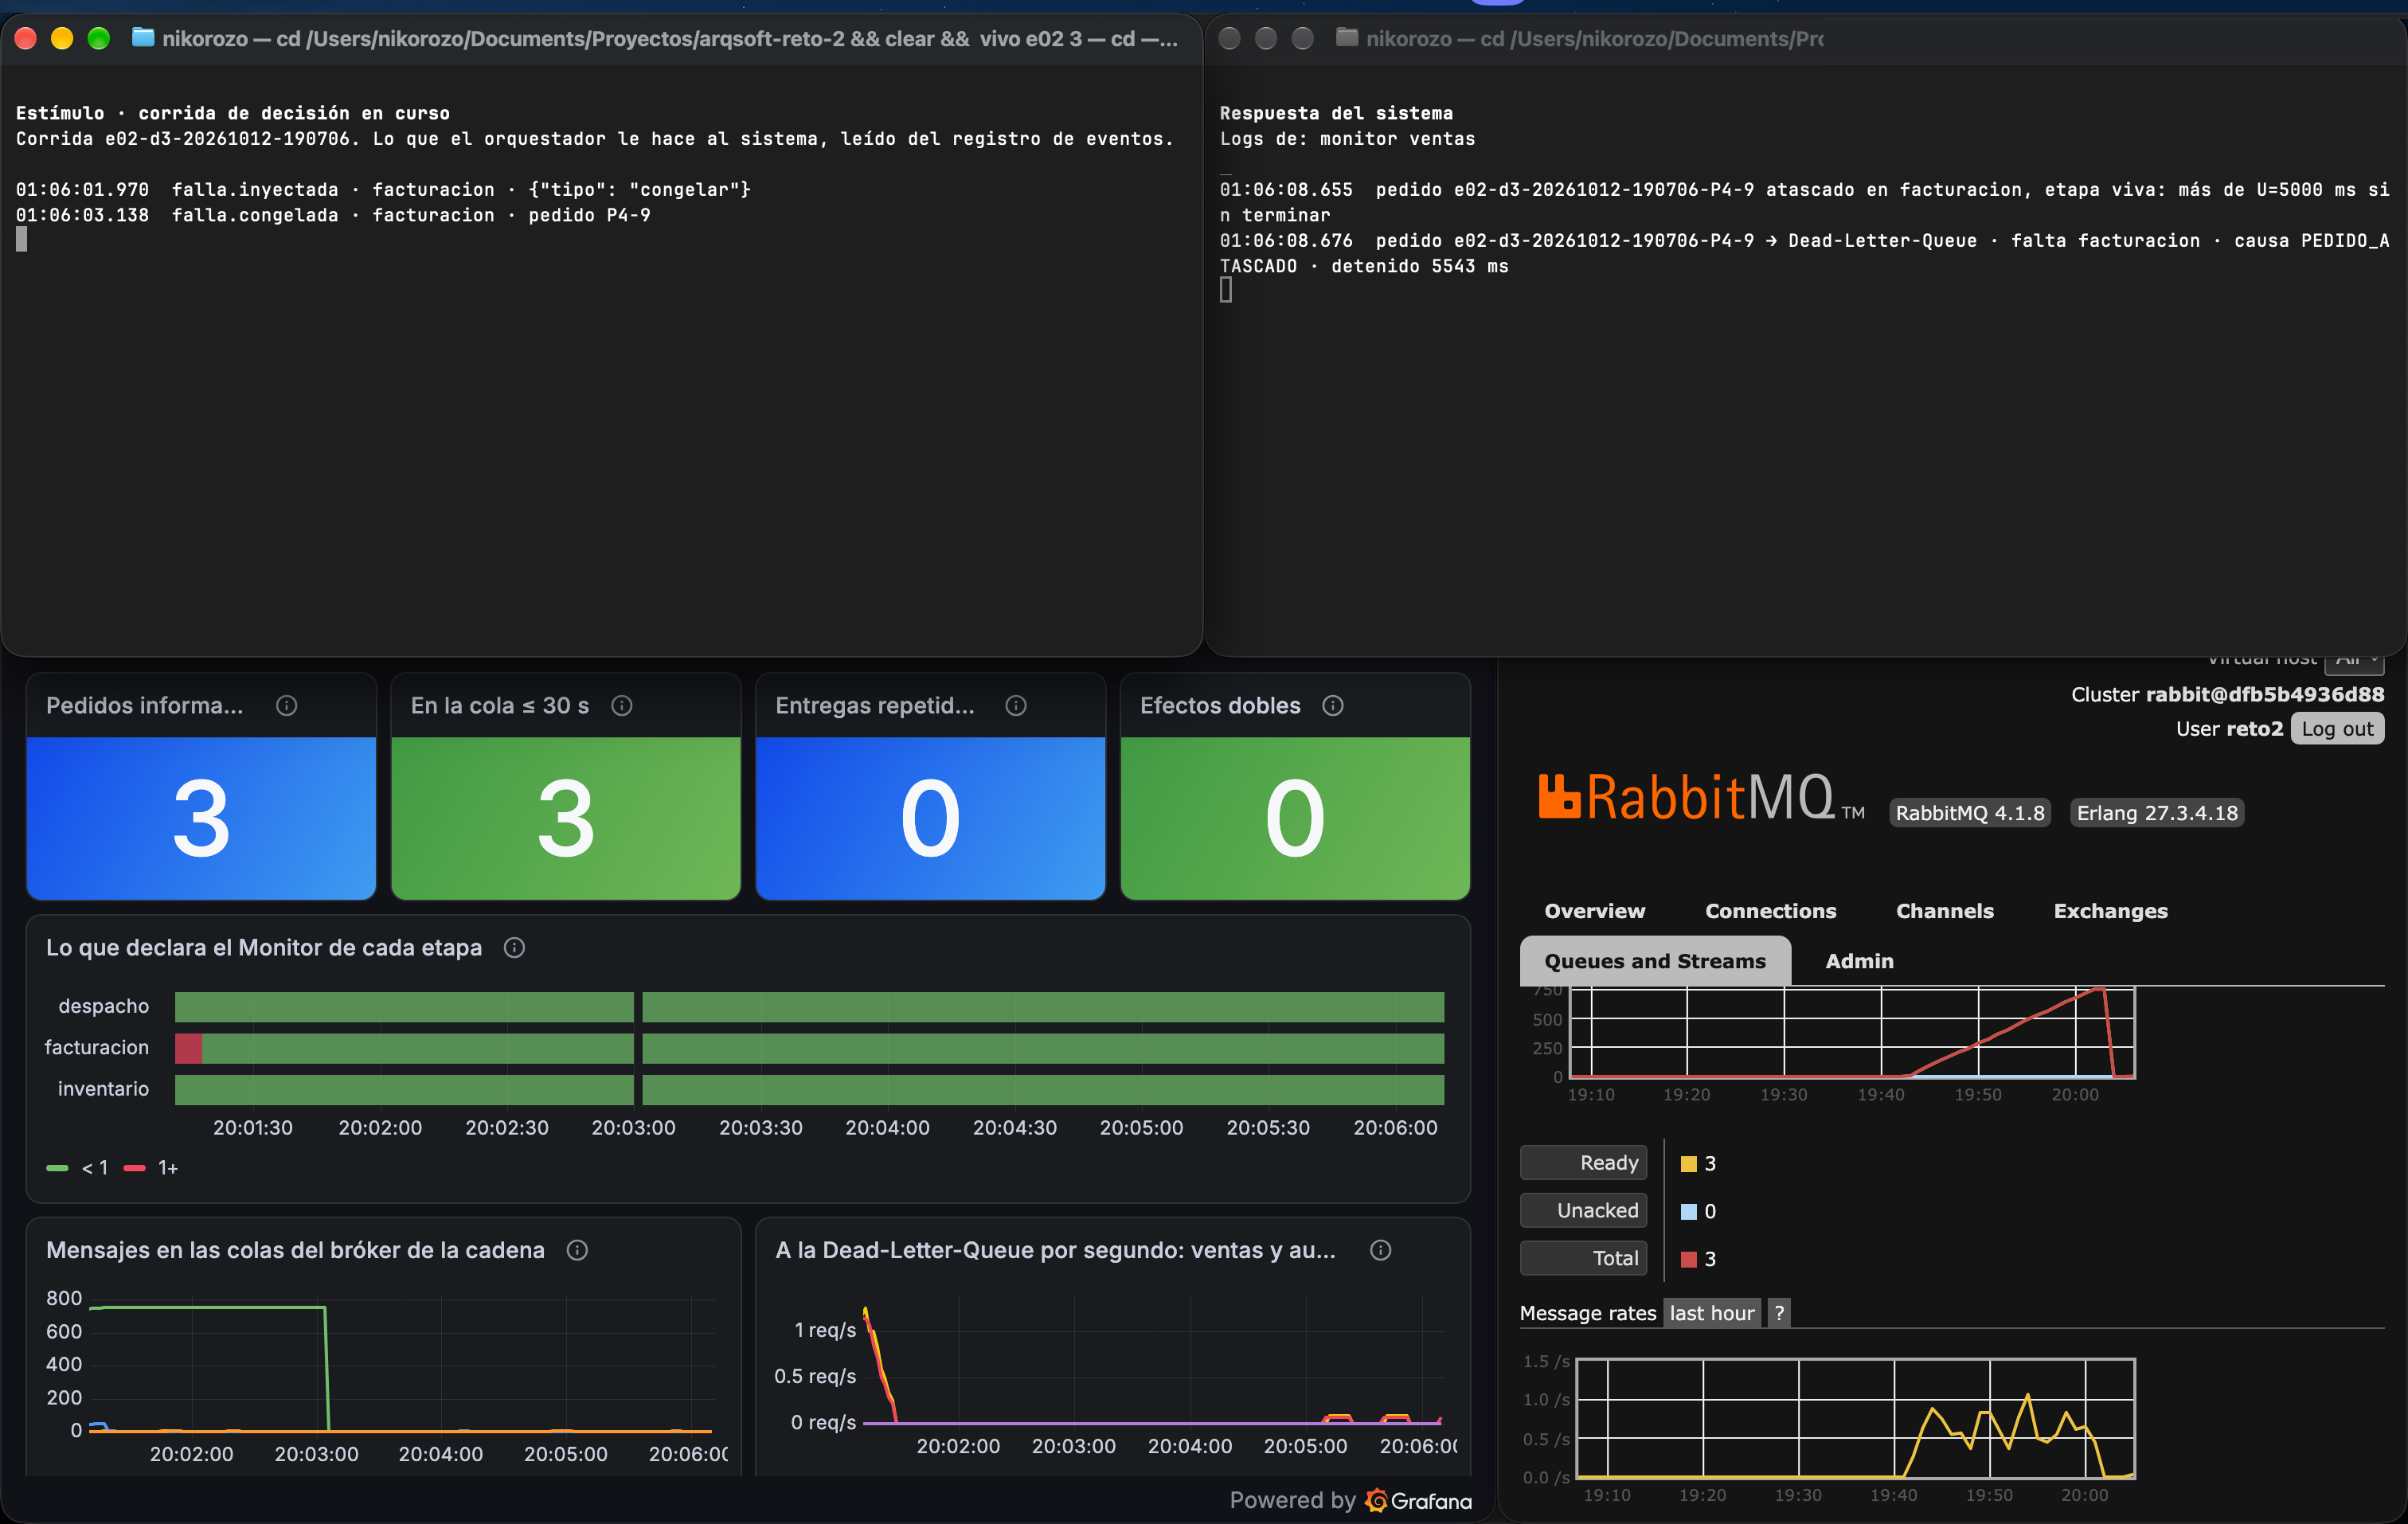Click the queued messages chart in RabbitMQ
2408x1524 pixels.
[1852, 1033]
